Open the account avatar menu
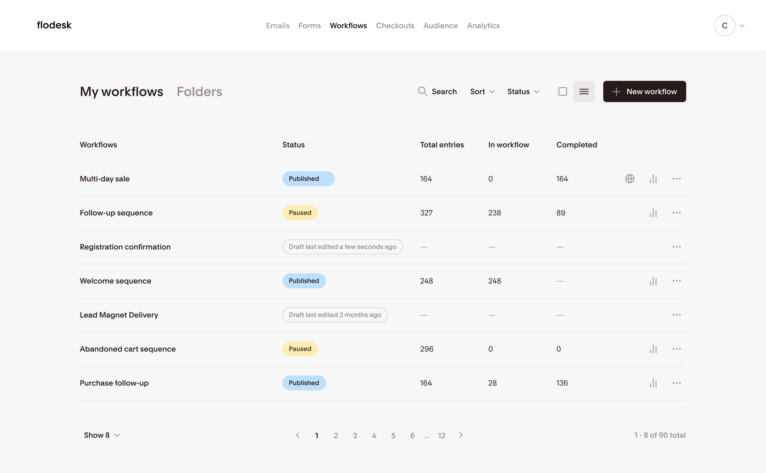This screenshot has height=473, width=766. [725, 26]
